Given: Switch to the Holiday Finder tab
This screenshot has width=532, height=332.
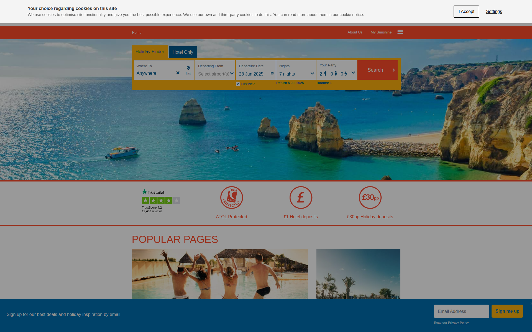Looking at the screenshot, I should pyautogui.click(x=150, y=52).
